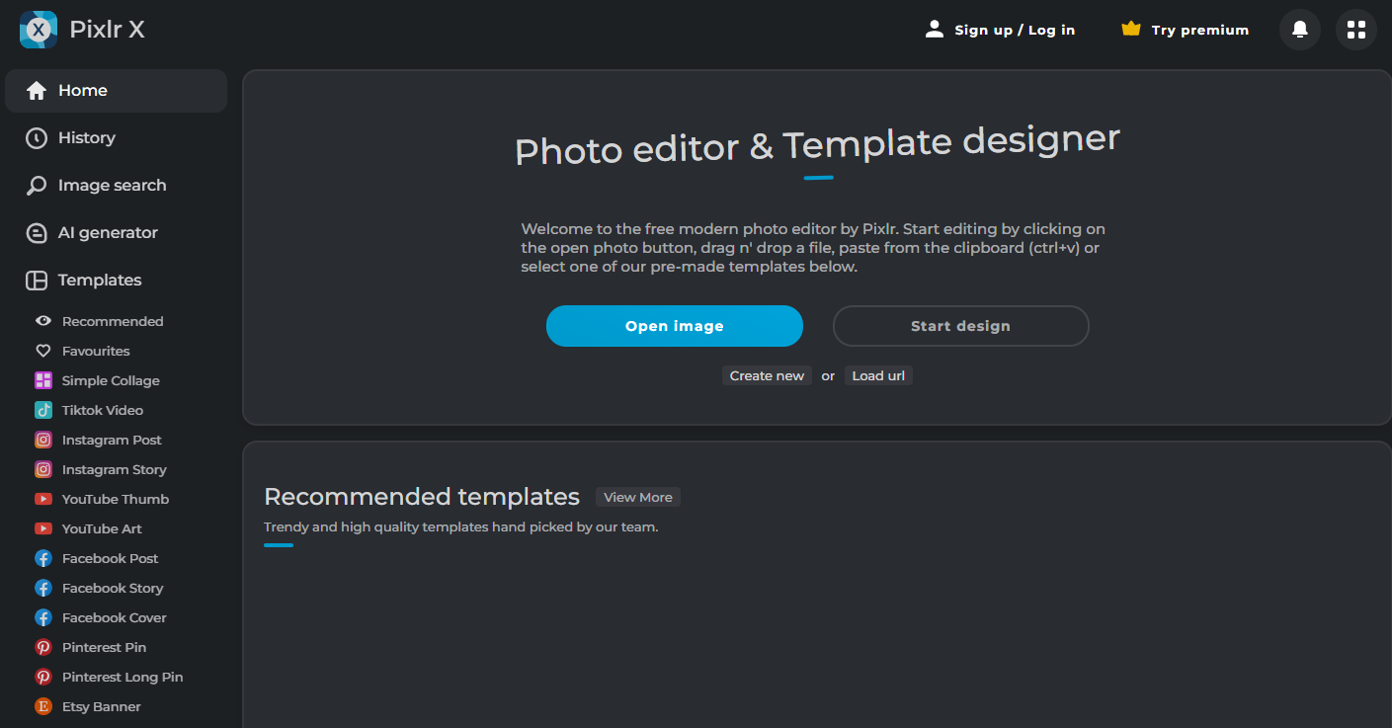
Task: Select Facebook Post label
Action: [x=110, y=558]
